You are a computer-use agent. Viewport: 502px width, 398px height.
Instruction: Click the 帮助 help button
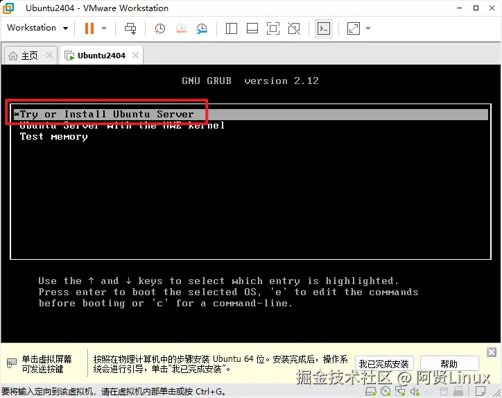tap(449, 364)
